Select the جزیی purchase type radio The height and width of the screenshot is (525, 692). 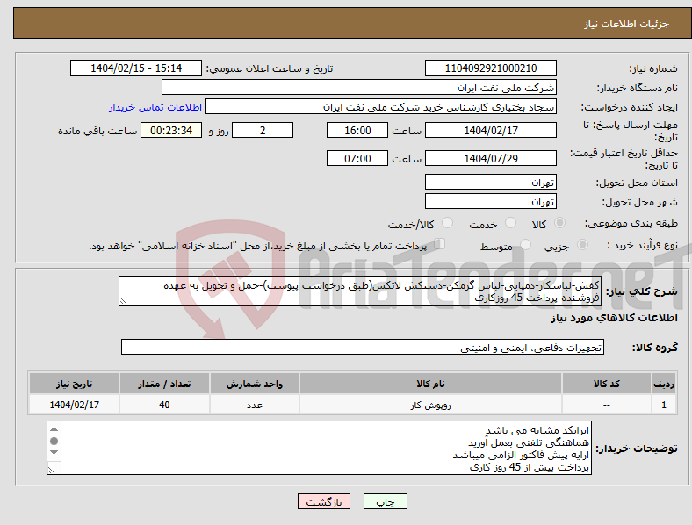[x=582, y=244]
